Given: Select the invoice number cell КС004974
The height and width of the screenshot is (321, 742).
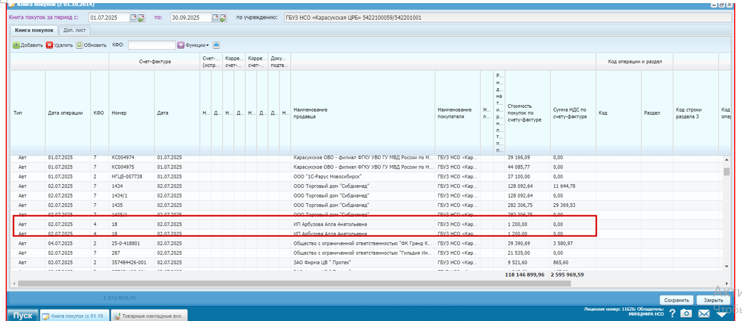Looking at the screenshot, I should point(132,158).
